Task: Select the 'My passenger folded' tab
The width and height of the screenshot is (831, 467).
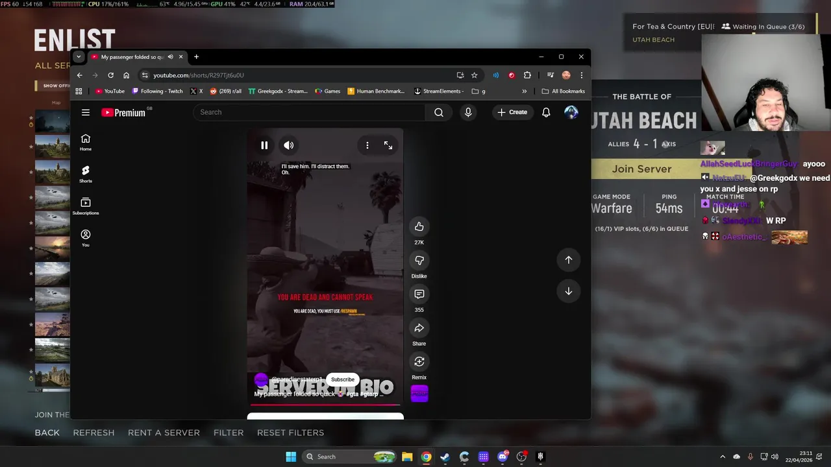Action: pyautogui.click(x=132, y=56)
